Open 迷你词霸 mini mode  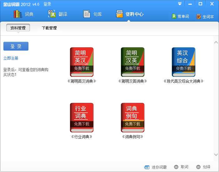156,167
